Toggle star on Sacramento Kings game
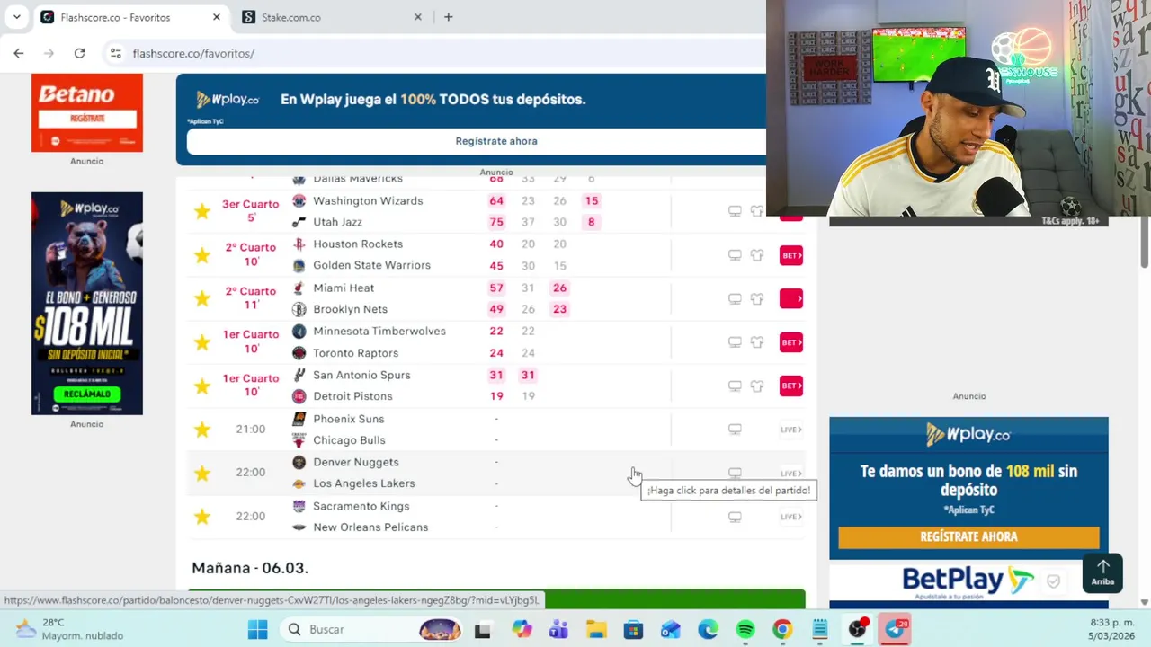Image resolution: width=1151 pixels, height=647 pixels. click(202, 517)
